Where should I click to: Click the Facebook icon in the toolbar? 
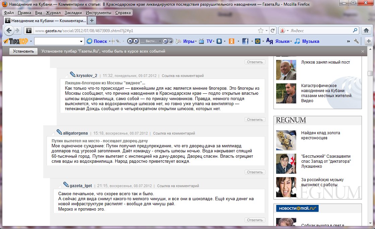(x=245, y=41)
